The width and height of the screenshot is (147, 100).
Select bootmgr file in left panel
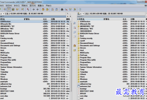(35, 89)
